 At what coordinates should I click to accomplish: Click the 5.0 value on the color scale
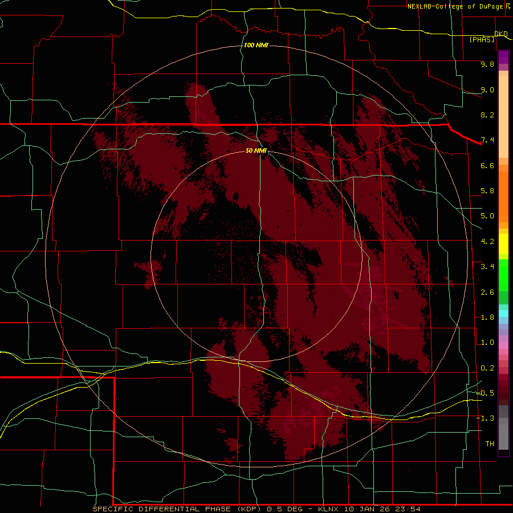click(x=487, y=216)
